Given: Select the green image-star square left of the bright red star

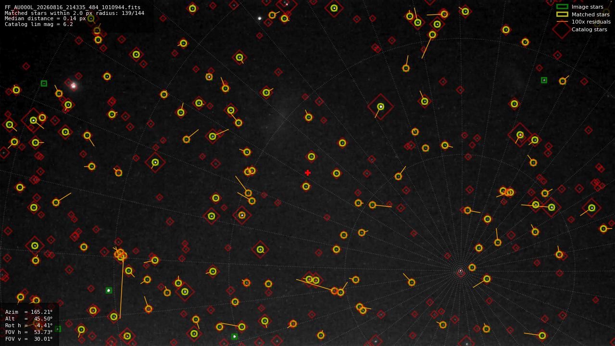Looking at the screenshot, I should pyautogui.click(x=44, y=83).
